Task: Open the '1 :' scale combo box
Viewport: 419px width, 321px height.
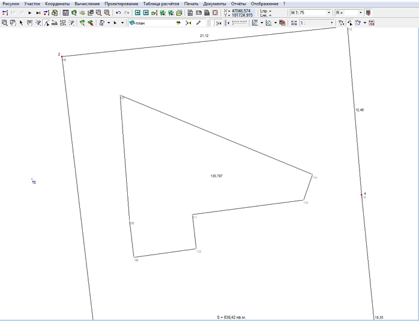Action: click(332, 23)
